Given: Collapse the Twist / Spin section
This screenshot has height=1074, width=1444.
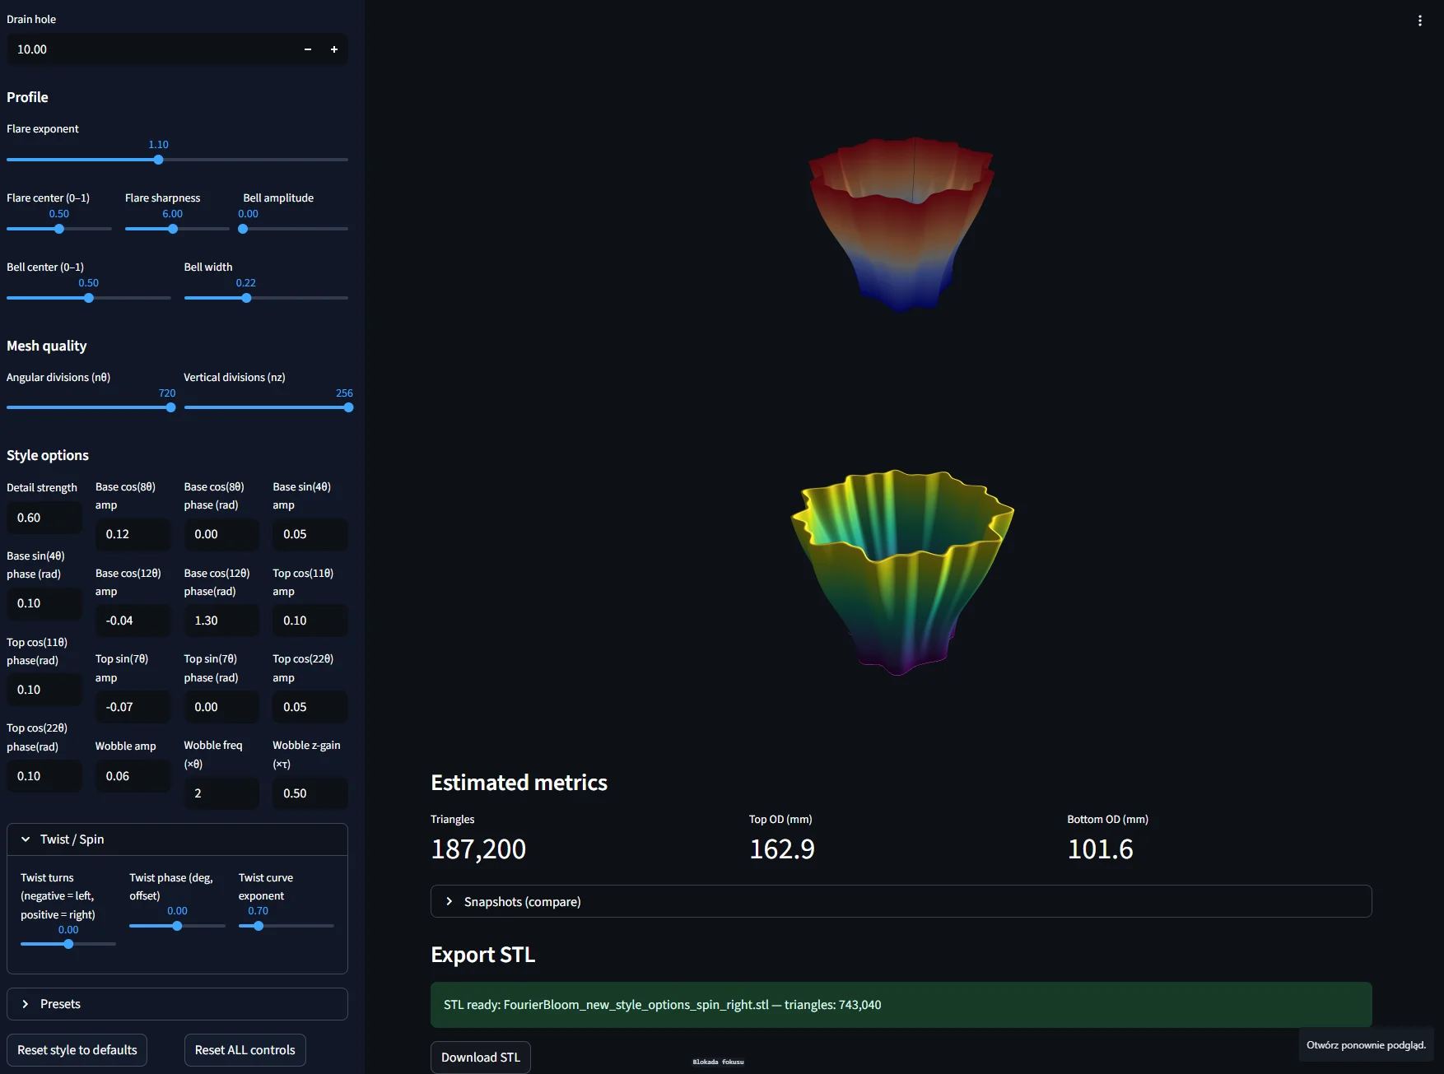Looking at the screenshot, I should click(x=177, y=839).
